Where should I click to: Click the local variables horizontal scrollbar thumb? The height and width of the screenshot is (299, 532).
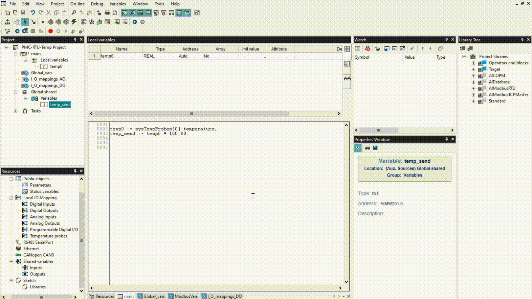pos(191,114)
